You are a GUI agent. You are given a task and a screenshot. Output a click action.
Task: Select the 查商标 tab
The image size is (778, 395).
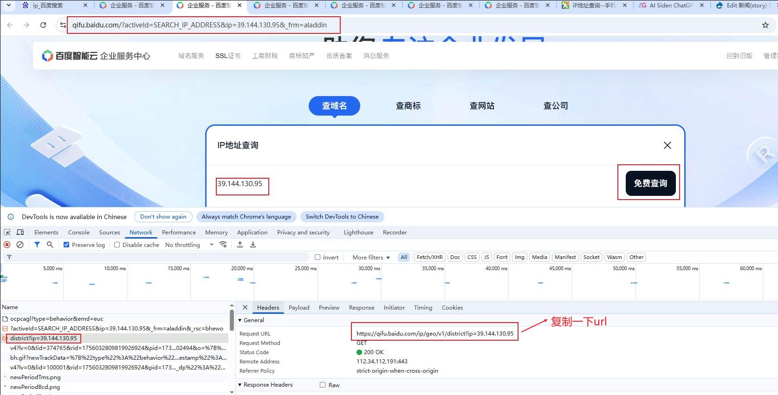(x=408, y=106)
